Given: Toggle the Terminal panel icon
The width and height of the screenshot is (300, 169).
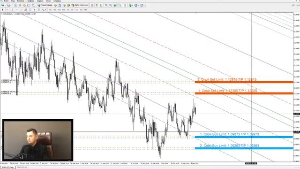Looking at the screenshot, I should click(x=29, y=5).
